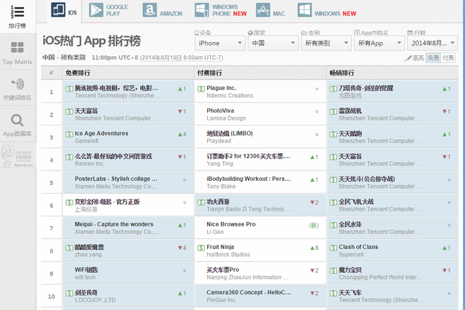Viewport: 465px width, 310px height.
Task: Click down-2 arrow for Camera360 Concept
Action: (315, 293)
